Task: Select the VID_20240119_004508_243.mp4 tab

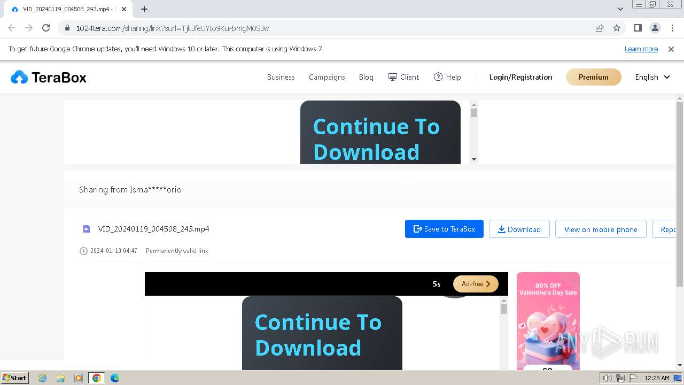Action: 68,9
